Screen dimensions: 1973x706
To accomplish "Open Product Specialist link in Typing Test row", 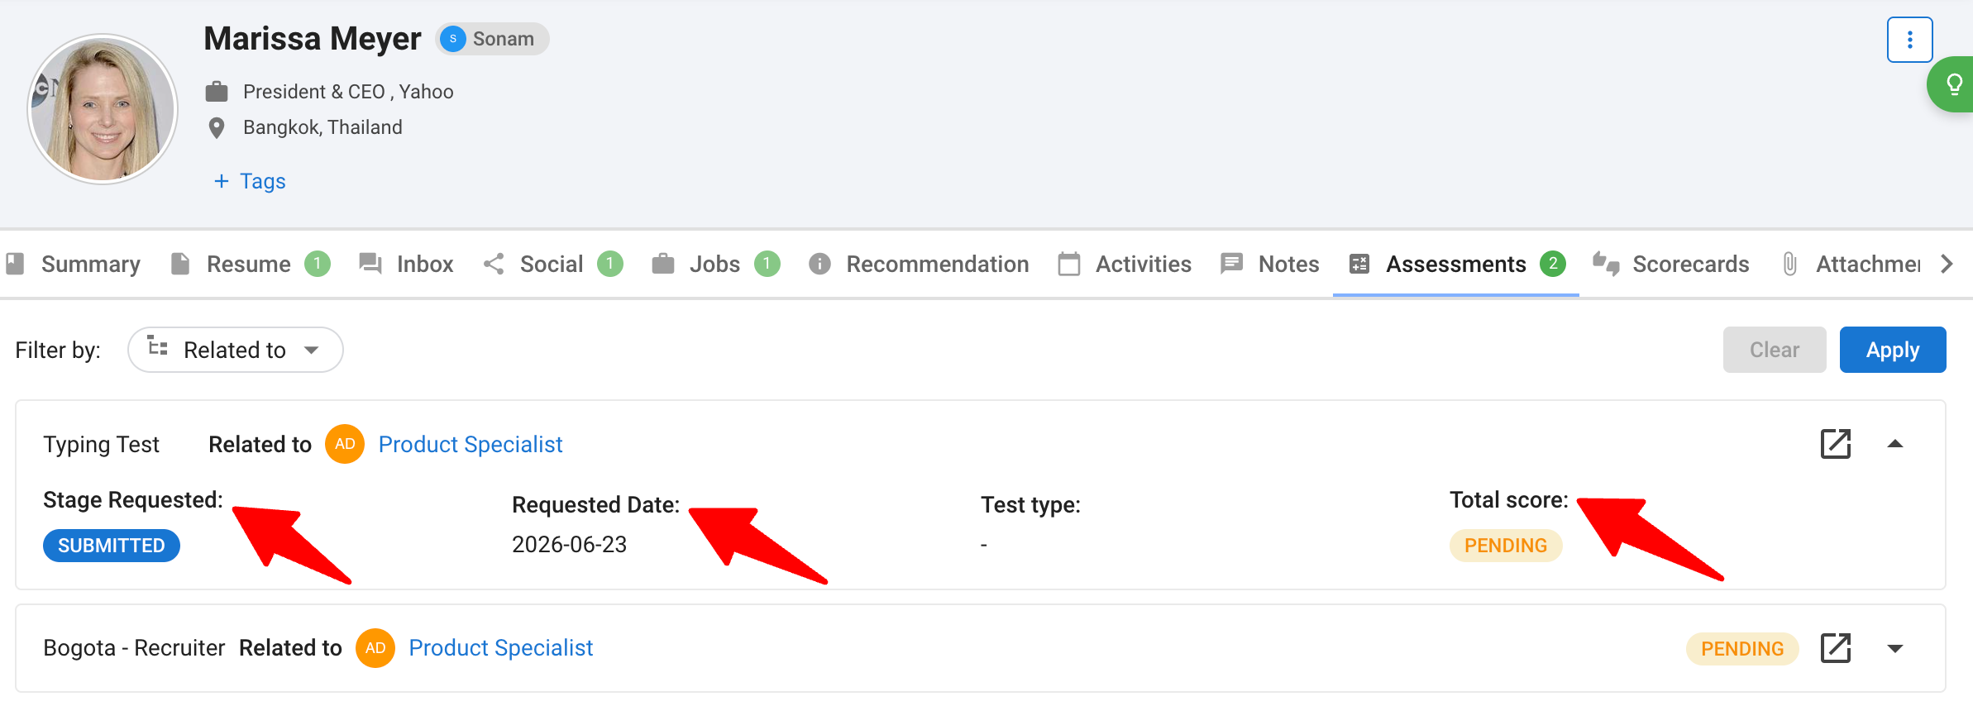I will pyautogui.click(x=471, y=444).
